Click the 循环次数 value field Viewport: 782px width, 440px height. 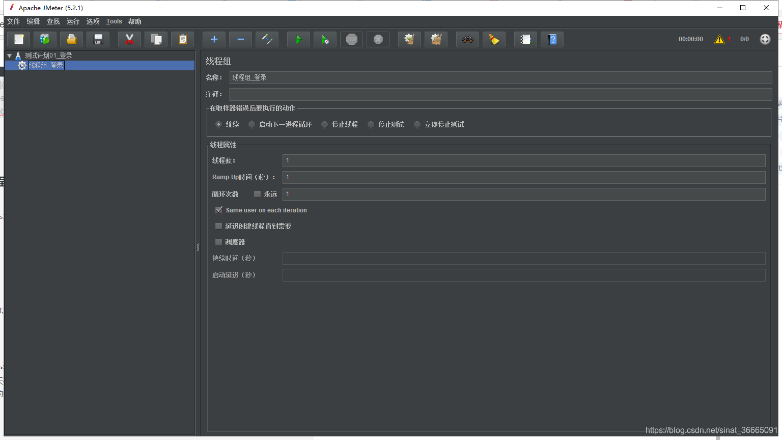pos(524,194)
